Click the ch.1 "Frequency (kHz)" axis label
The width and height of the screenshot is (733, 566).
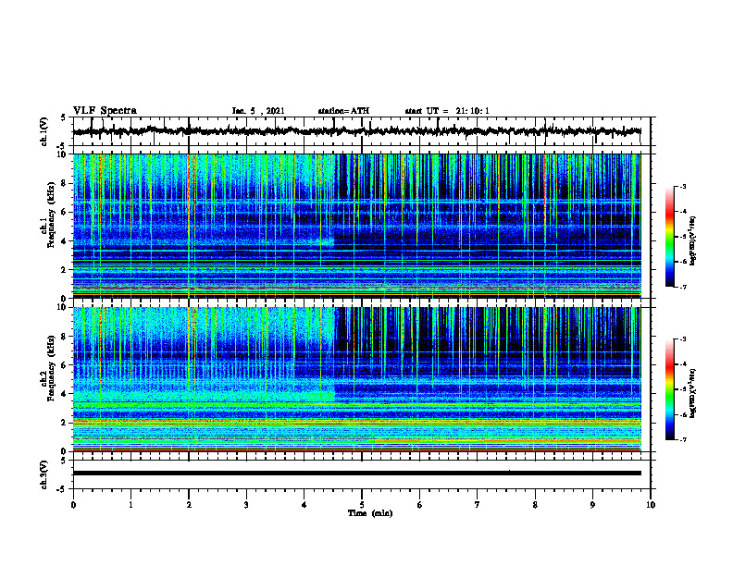coord(51,215)
